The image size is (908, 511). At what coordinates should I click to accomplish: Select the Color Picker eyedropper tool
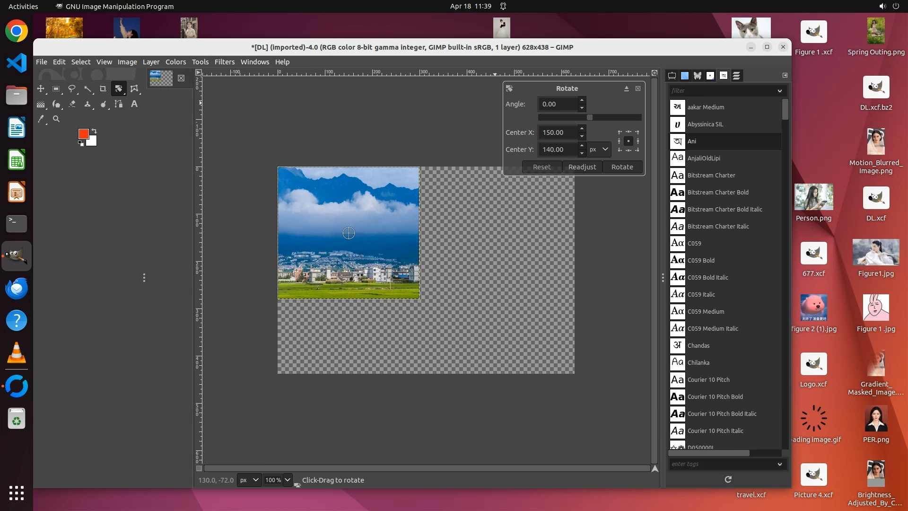[41, 119]
